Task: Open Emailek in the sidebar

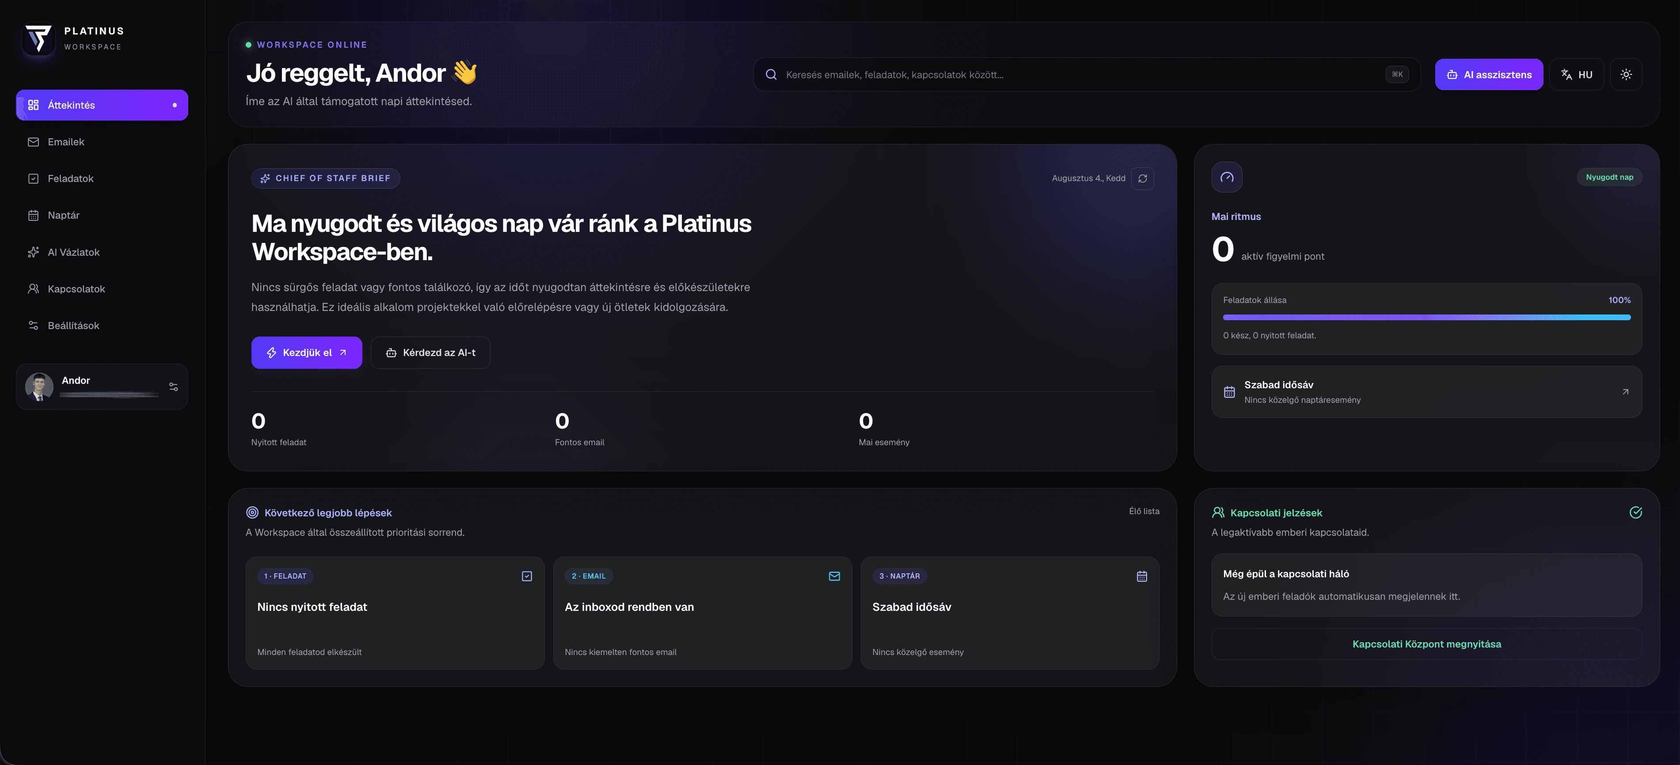Action: tap(103, 141)
